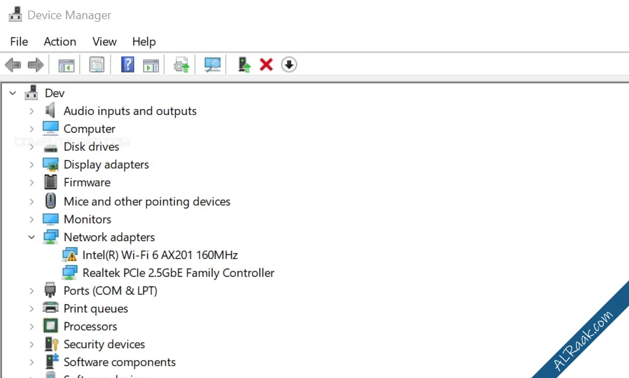Click the red X Uninstall device icon
This screenshot has width=629, height=378.
click(266, 65)
